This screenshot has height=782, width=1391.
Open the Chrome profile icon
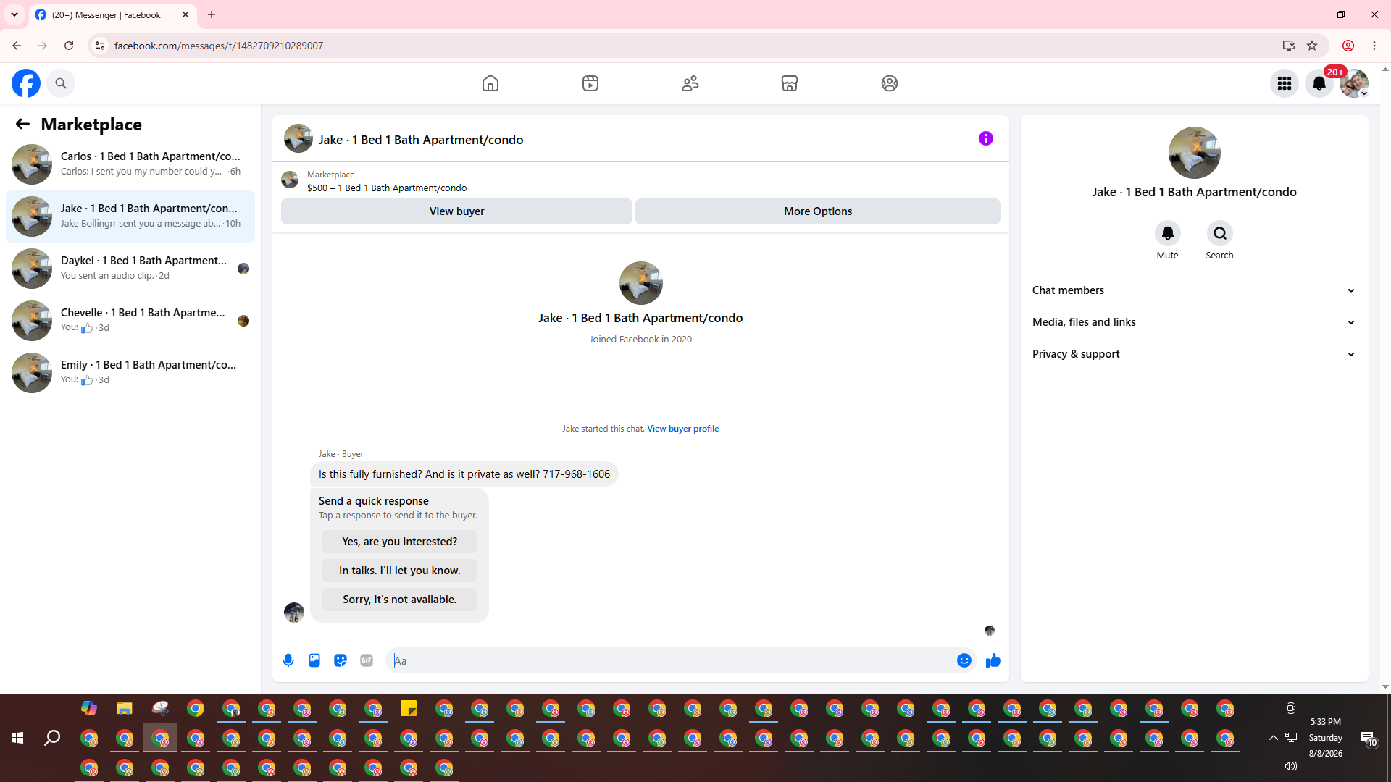click(x=1348, y=46)
